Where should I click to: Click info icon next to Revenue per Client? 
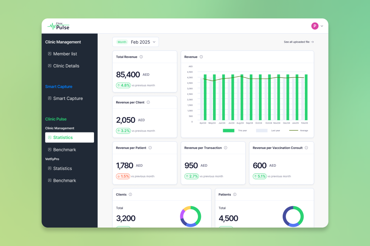(x=148, y=102)
